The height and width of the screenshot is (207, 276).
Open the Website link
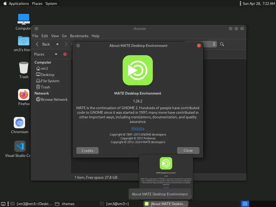click(138, 129)
